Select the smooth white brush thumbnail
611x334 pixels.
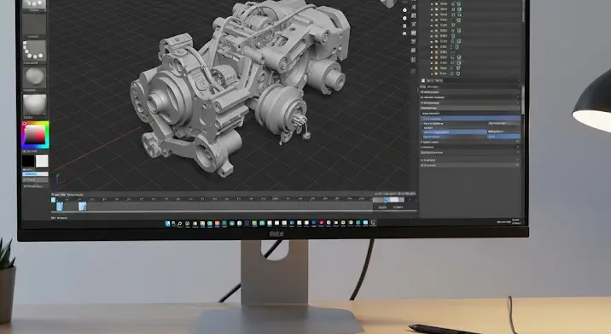click(34, 104)
